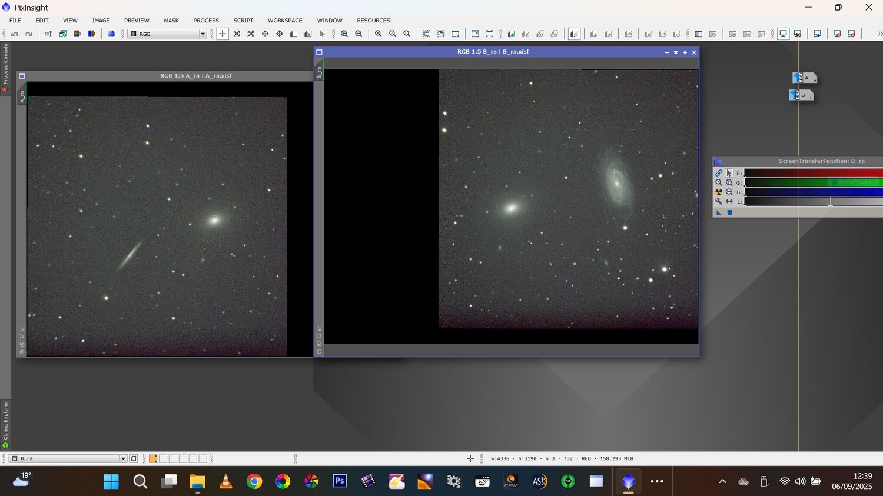Click midtones marker on STF L bar

click(831, 202)
